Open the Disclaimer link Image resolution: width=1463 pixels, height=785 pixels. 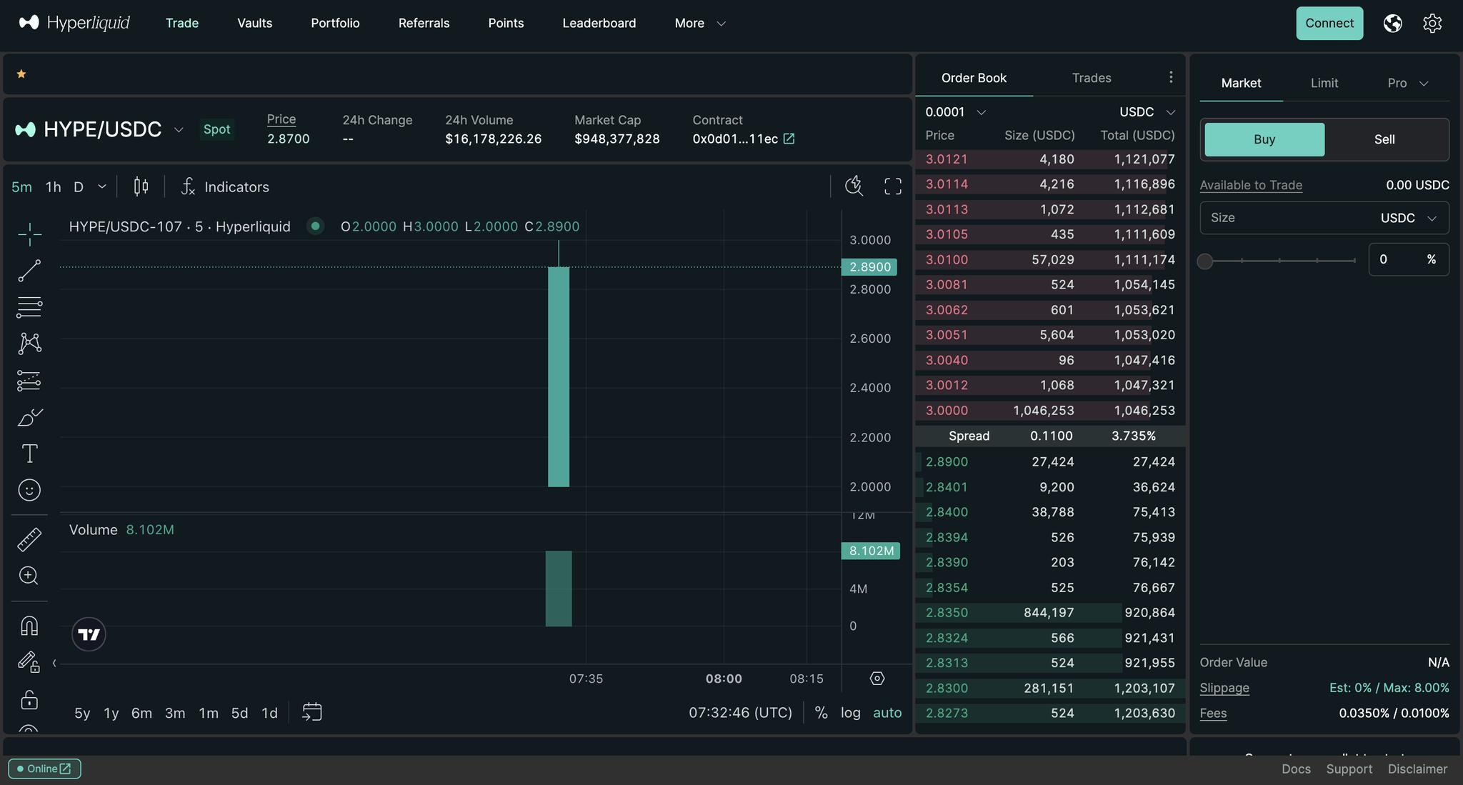pyautogui.click(x=1417, y=769)
